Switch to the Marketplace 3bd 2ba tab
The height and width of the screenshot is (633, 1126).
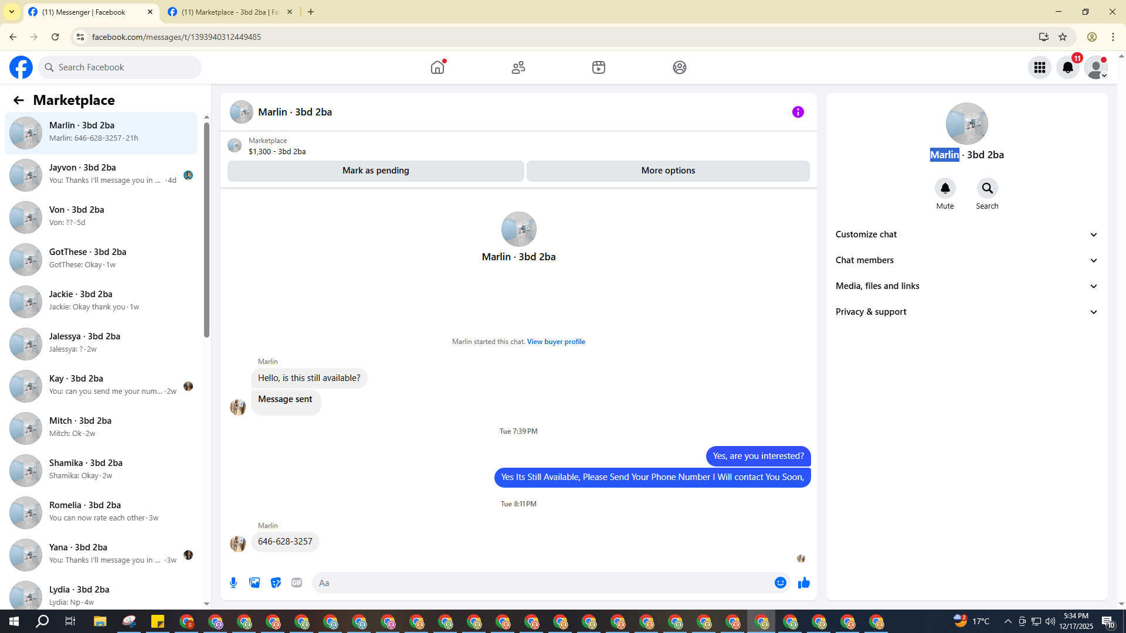230,12
